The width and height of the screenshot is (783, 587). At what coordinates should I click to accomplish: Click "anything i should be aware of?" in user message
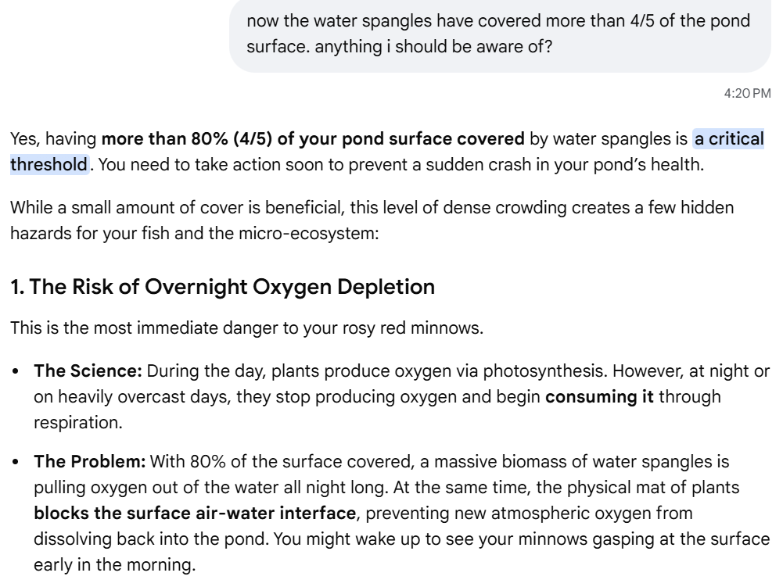[x=433, y=47]
